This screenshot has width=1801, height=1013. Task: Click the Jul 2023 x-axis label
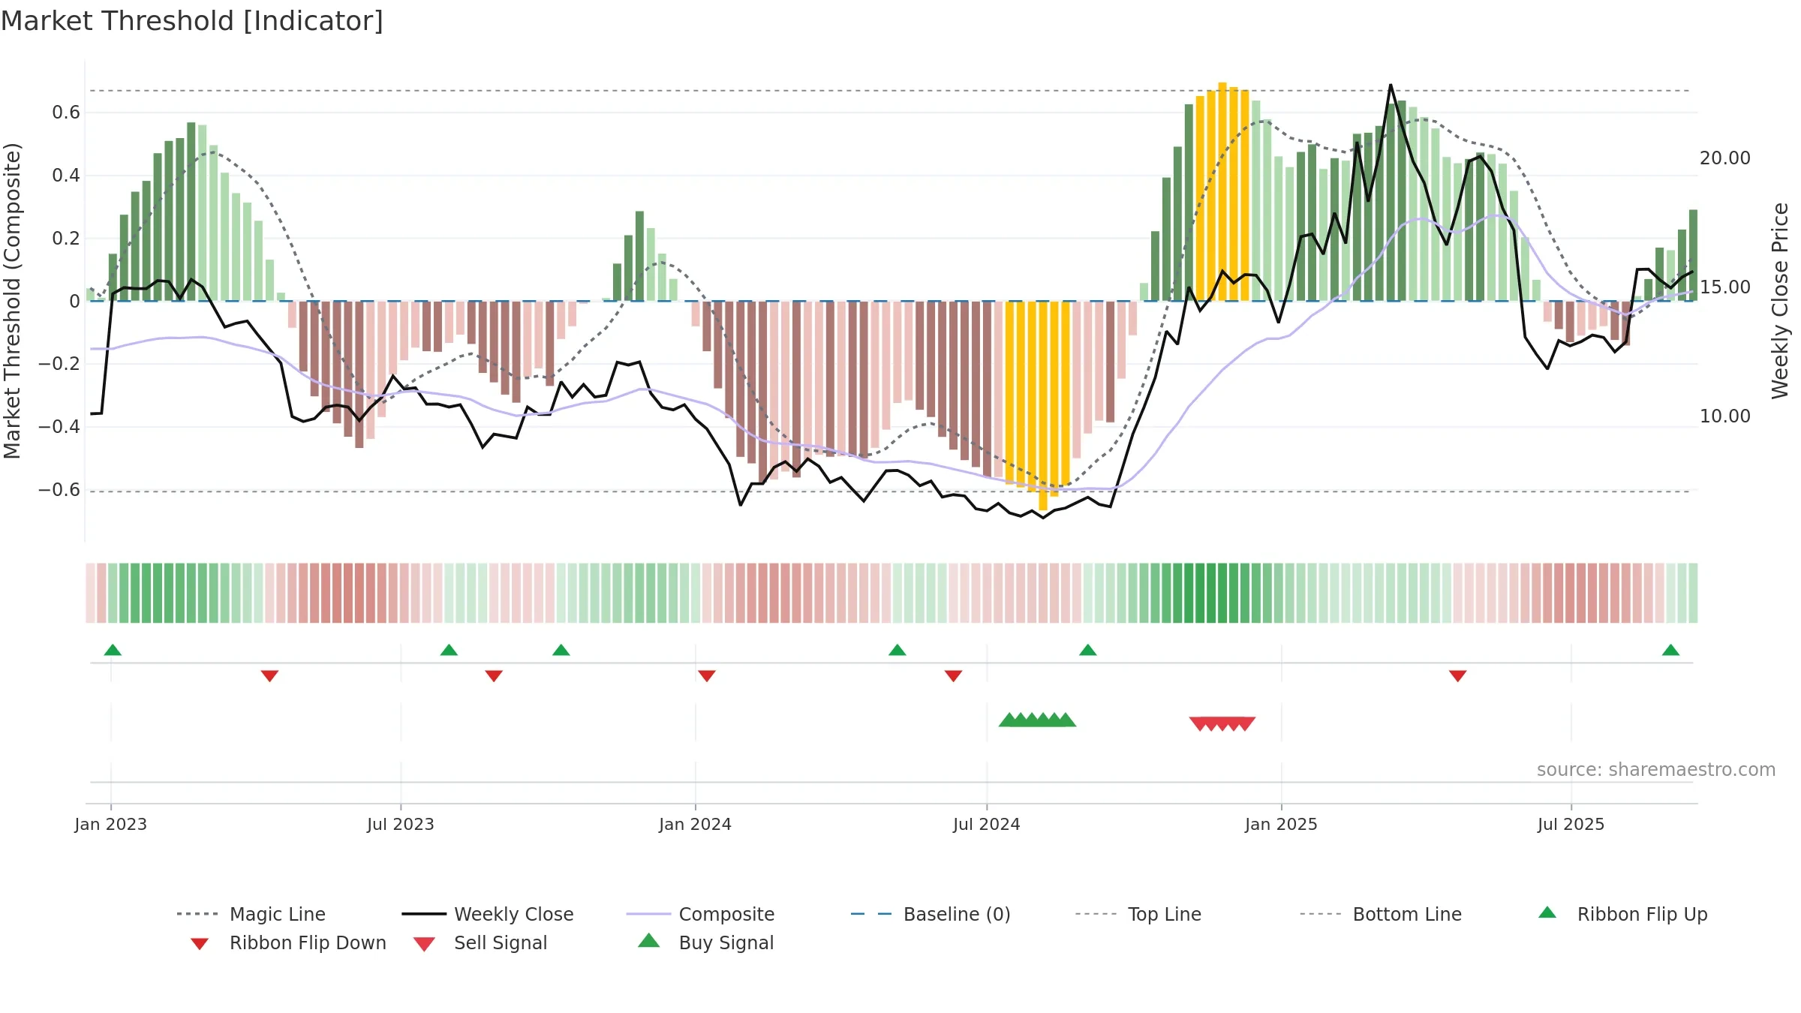(401, 825)
